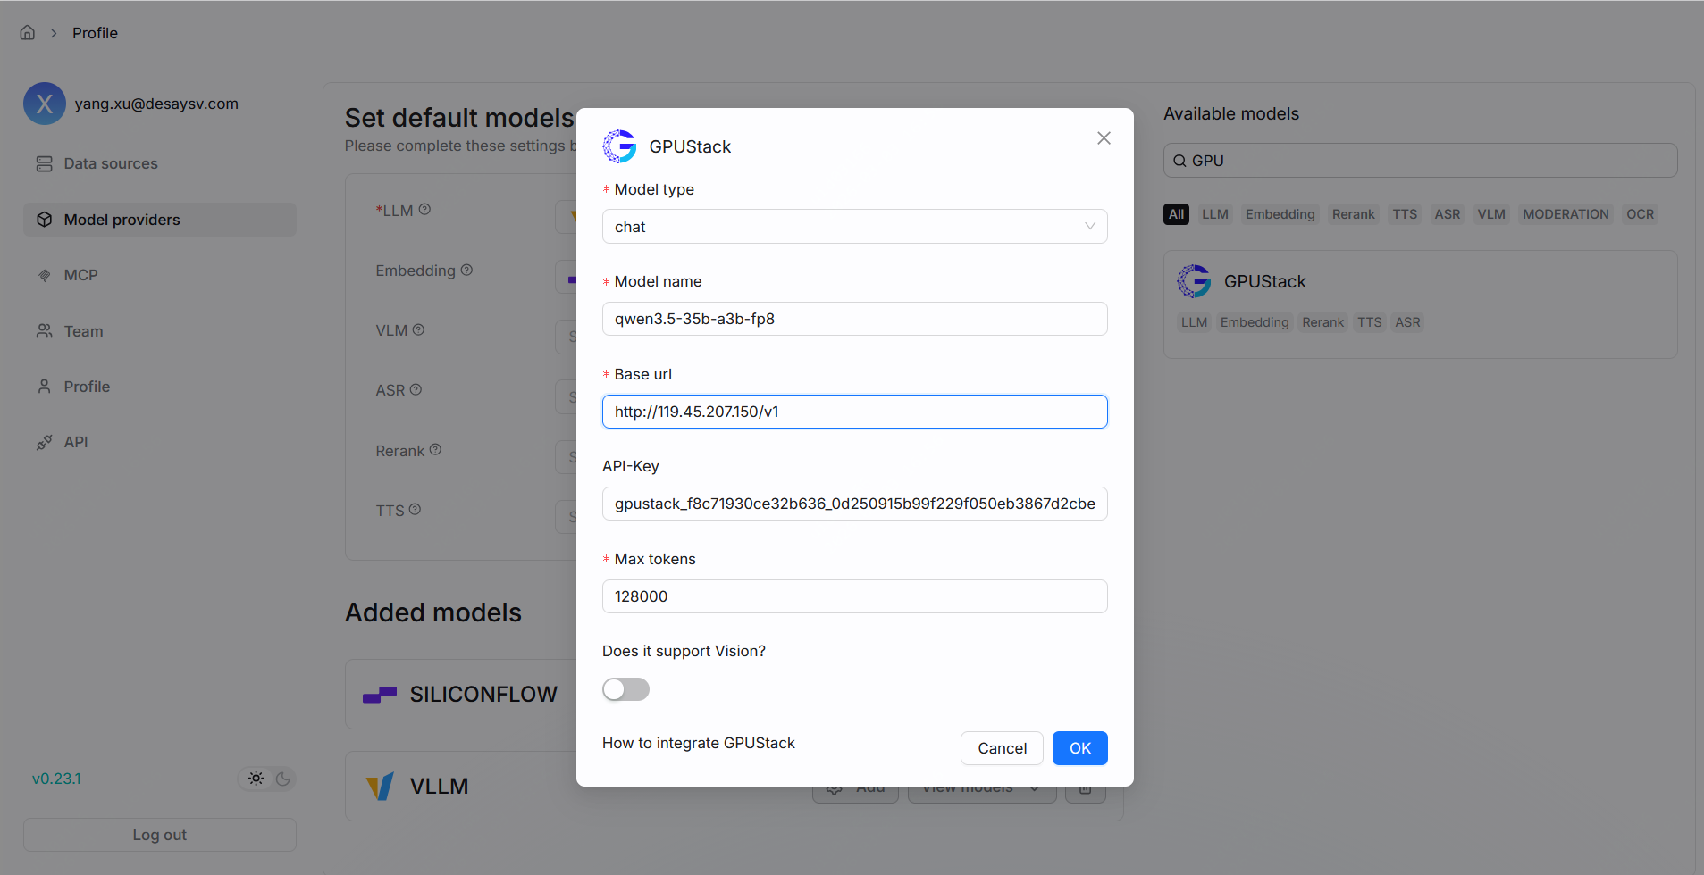
Task: Click the Model type dropdown arrow
Action: tap(1090, 227)
